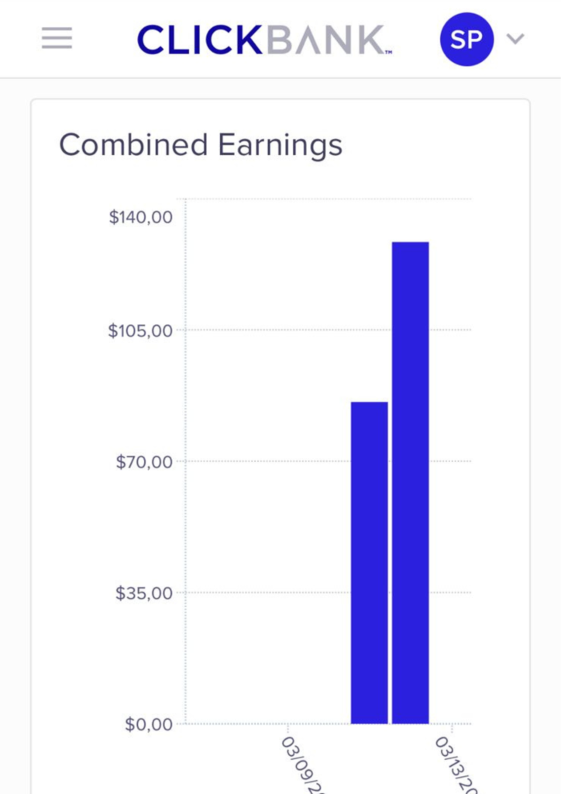Click the ClickBank logo
This screenshot has width=561, height=794.
263,40
